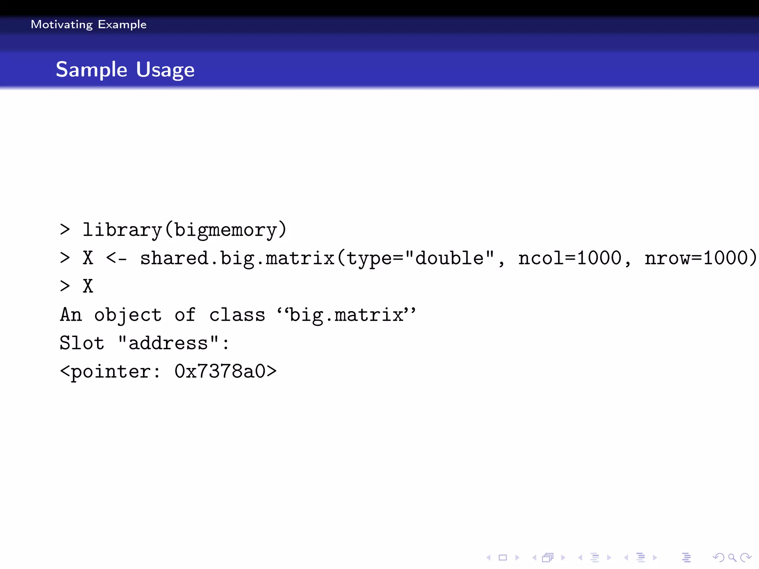Click the go forward curved arrow

click(745, 558)
